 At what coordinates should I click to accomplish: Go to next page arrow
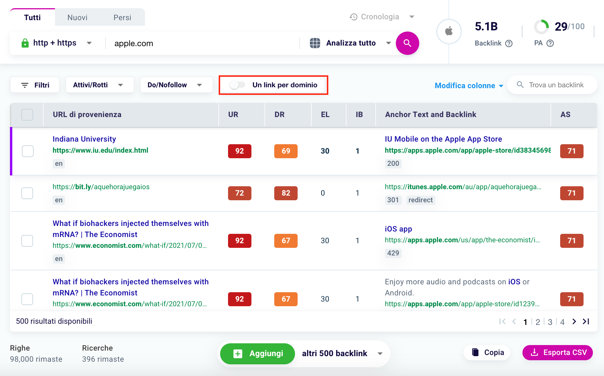574,321
